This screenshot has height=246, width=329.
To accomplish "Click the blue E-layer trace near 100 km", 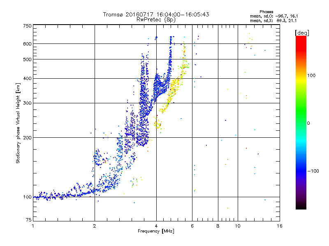I will tap(63, 196).
